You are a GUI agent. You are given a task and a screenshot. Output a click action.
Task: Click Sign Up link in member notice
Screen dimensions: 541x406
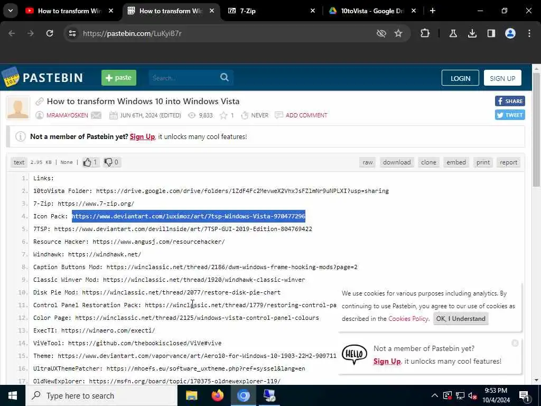(x=142, y=136)
